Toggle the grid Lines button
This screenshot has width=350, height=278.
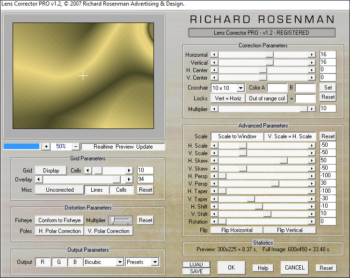pos(97,190)
